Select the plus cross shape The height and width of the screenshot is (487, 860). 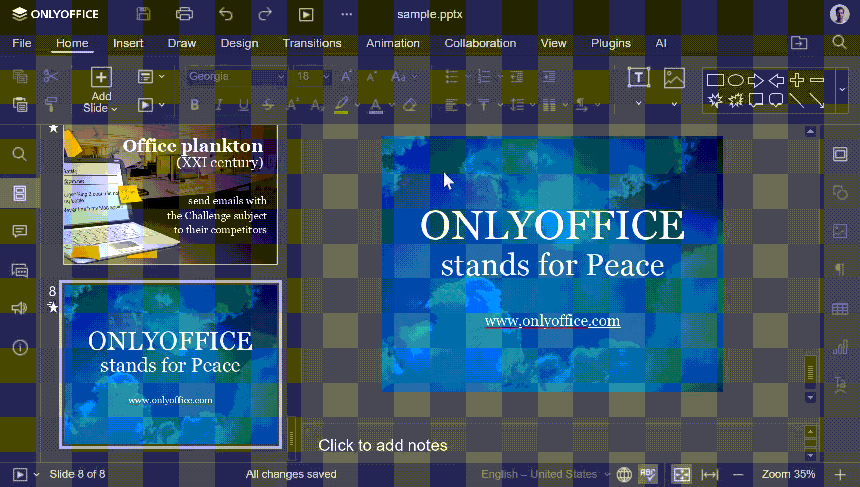tap(797, 80)
